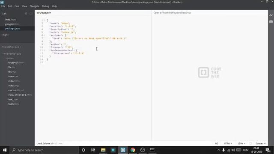Toggle the INS insert mode indicator
274x154 pixels.
coord(216,143)
